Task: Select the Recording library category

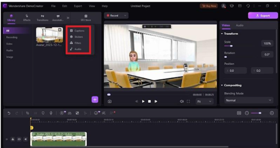Action: coord(12,37)
